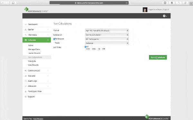Go forward with the browser forward arrow
The image size is (193, 120).
7,3
